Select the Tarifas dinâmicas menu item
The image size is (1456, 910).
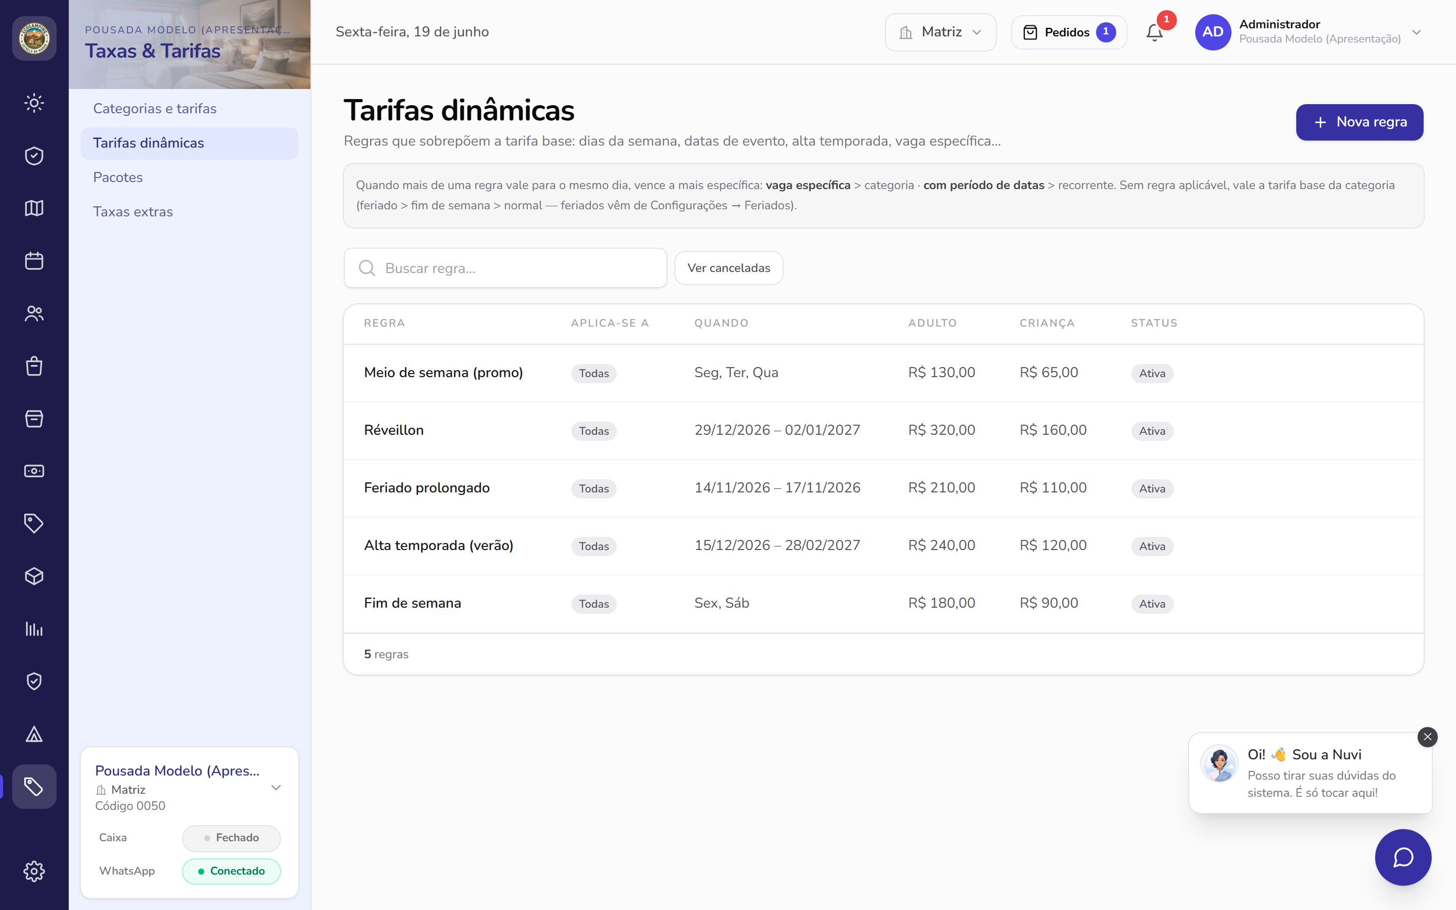[x=190, y=143]
